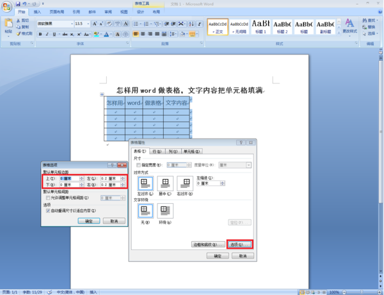Image resolution: width=384 pixels, height=295 pixels.
Task: Click the Show/Hide paragraph marks icon
Action: [200, 24]
